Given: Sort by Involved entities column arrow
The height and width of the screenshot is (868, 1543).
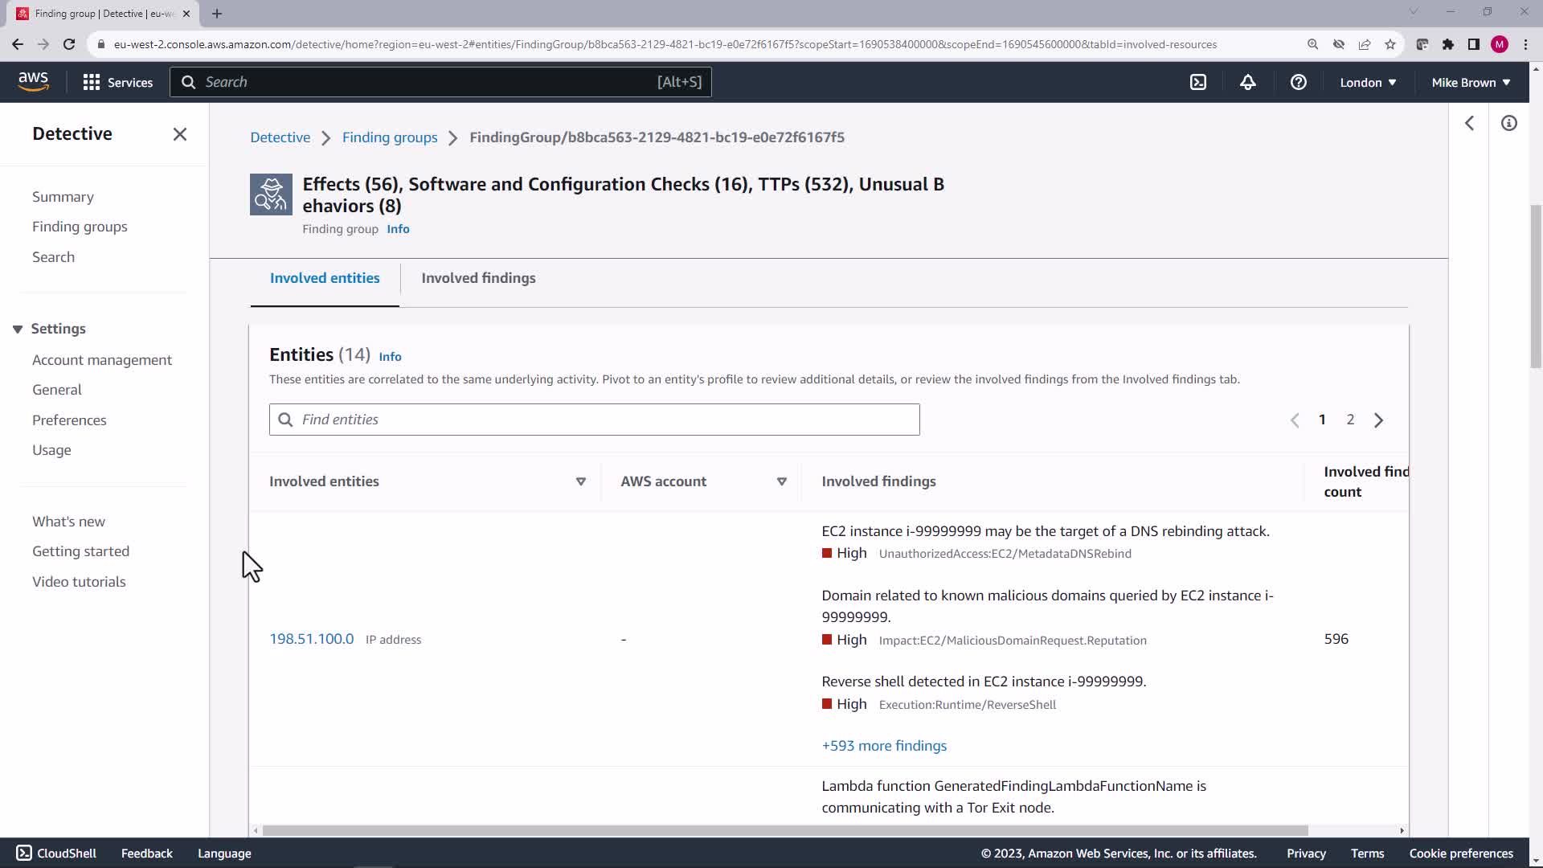Looking at the screenshot, I should pos(580,481).
